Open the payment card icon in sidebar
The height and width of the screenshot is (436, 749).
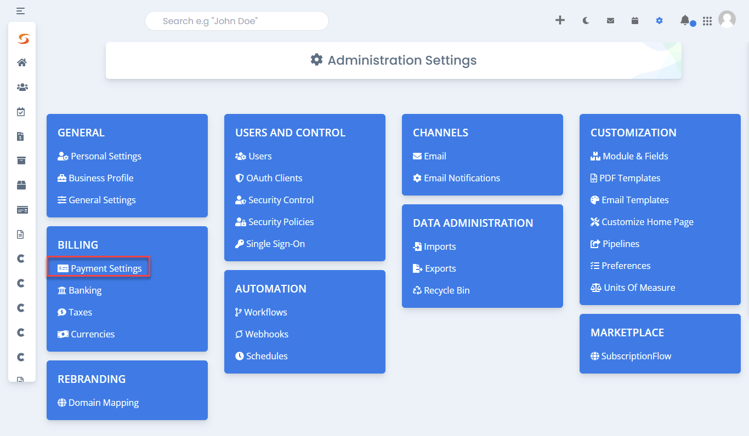pyautogui.click(x=22, y=210)
